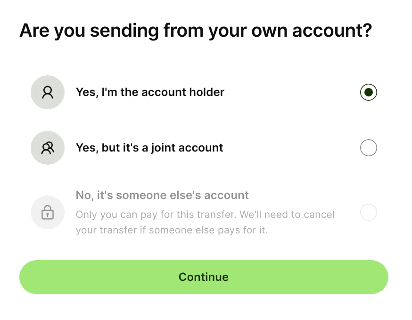The image size is (412, 320).
Task: Click the Continue button
Action: click(x=204, y=277)
